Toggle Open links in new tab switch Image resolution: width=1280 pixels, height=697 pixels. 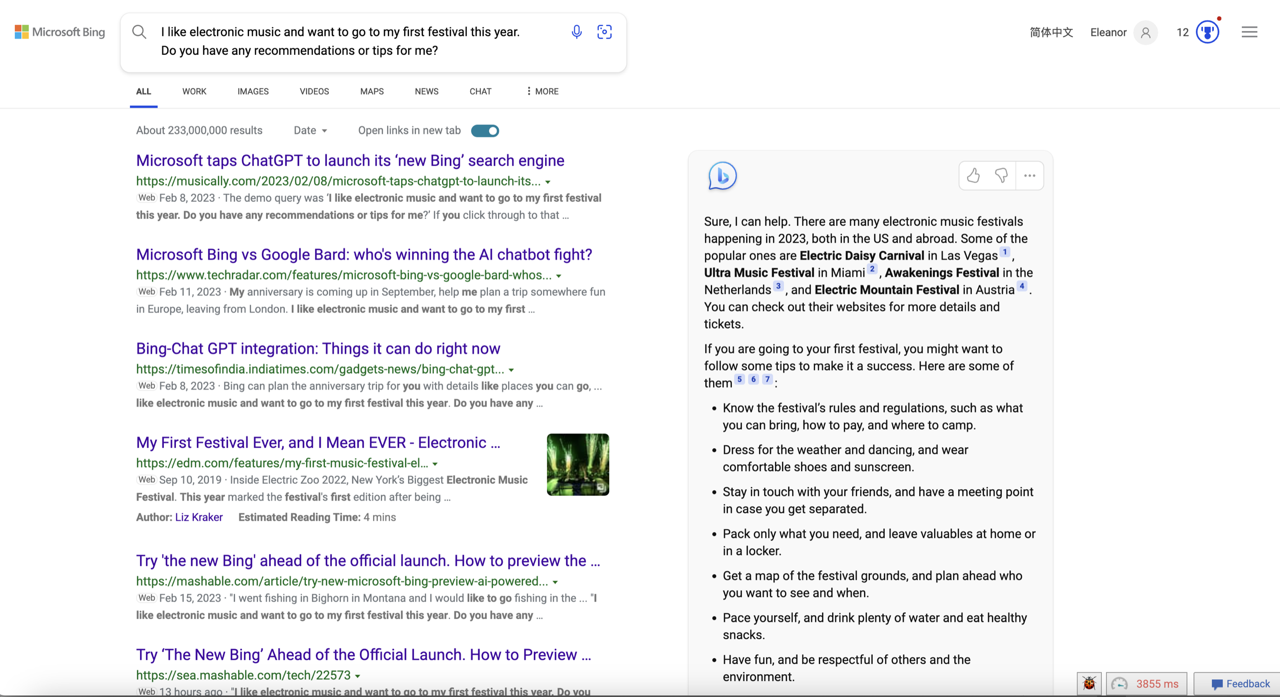coord(485,131)
